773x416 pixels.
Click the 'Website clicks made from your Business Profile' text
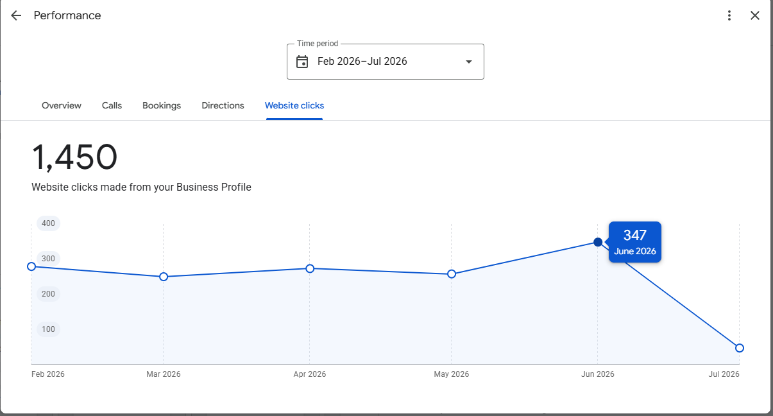(x=141, y=187)
